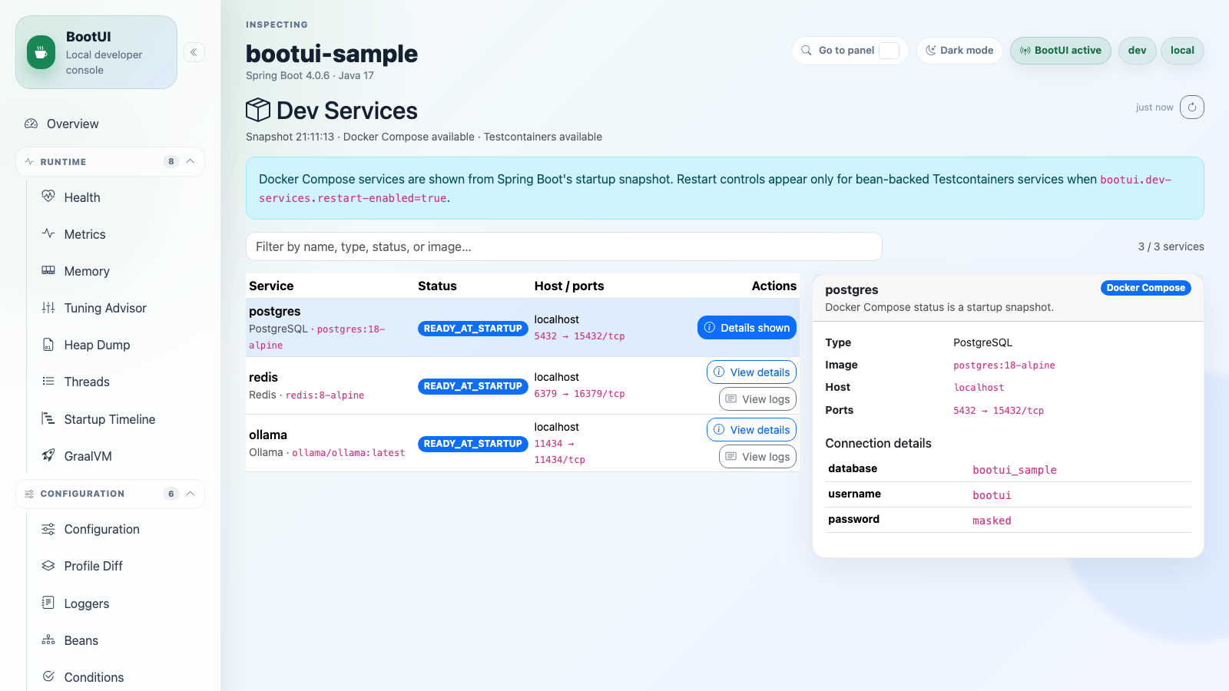Click the Profile Diff layers icon
Image resolution: width=1229 pixels, height=691 pixels.
(x=48, y=565)
